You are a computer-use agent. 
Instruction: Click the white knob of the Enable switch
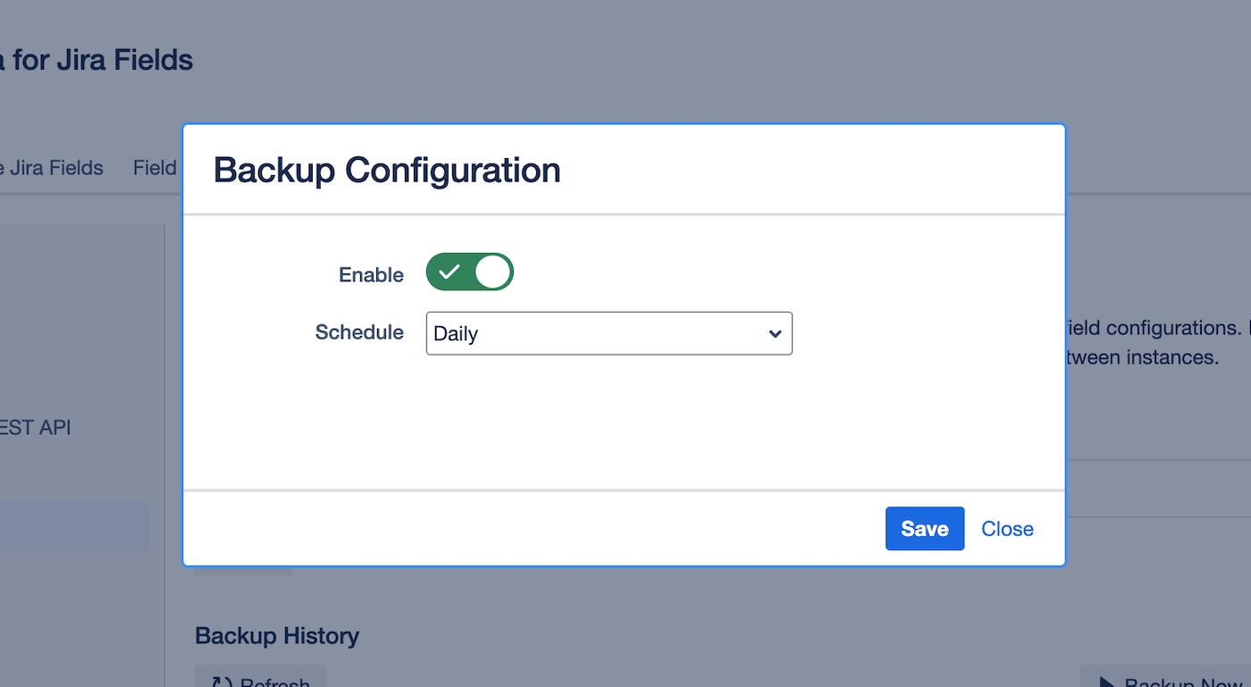492,272
